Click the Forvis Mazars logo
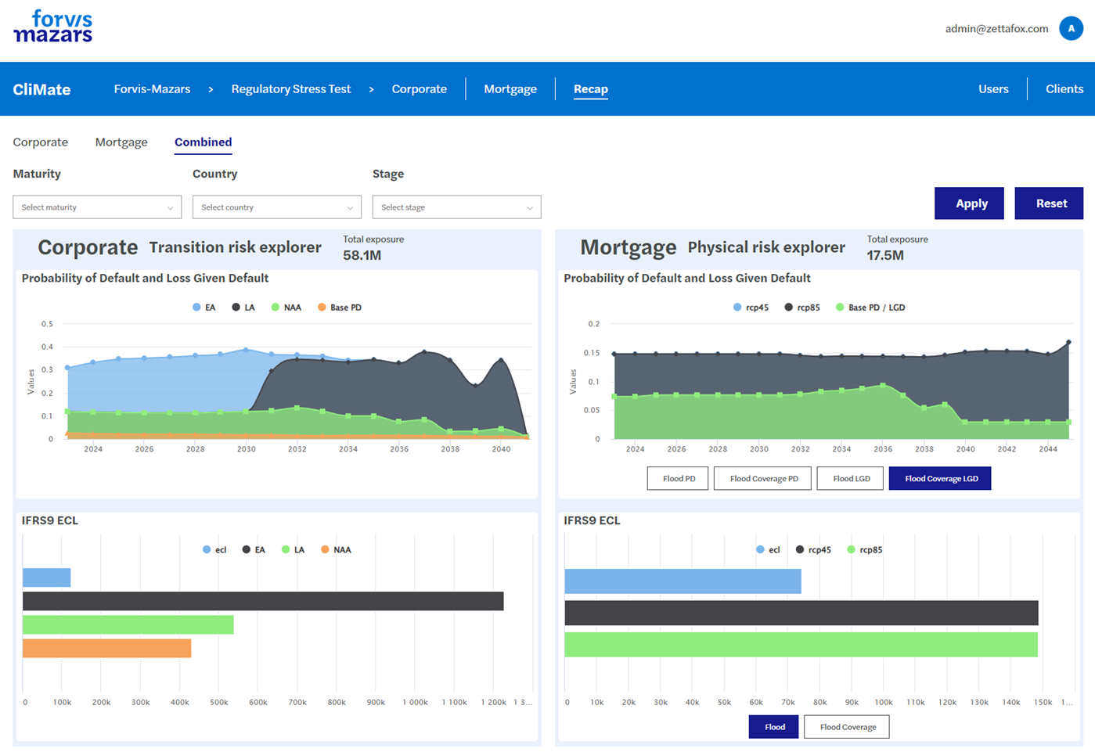The width and height of the screenshot is (1095, 752). click(x=52, y=27)
